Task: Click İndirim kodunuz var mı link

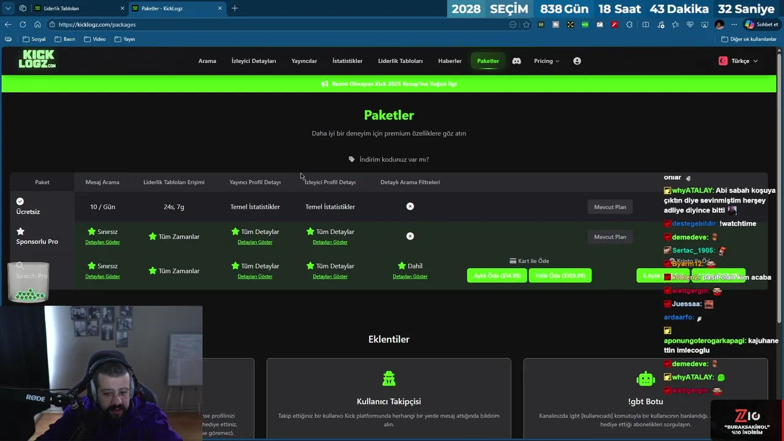Action: (x=394, y=159)
